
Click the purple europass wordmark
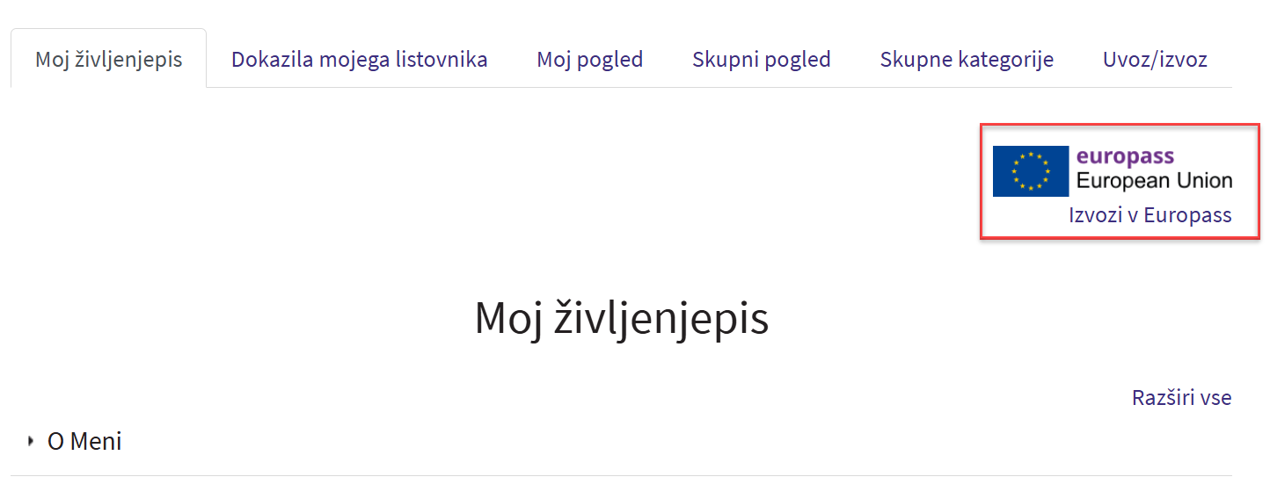coord(1125,157)
